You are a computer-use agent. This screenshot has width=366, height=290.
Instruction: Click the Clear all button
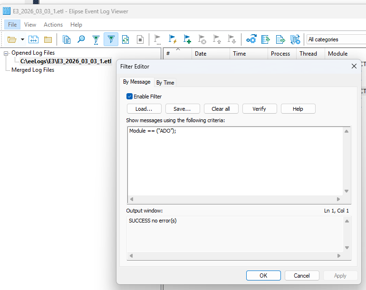coord(221,109)
